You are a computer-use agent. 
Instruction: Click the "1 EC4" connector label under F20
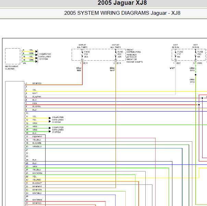[x=84, y=63]
